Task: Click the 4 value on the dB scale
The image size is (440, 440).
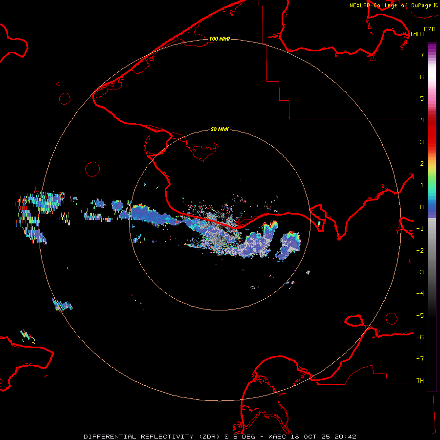Action: [422, 120]
